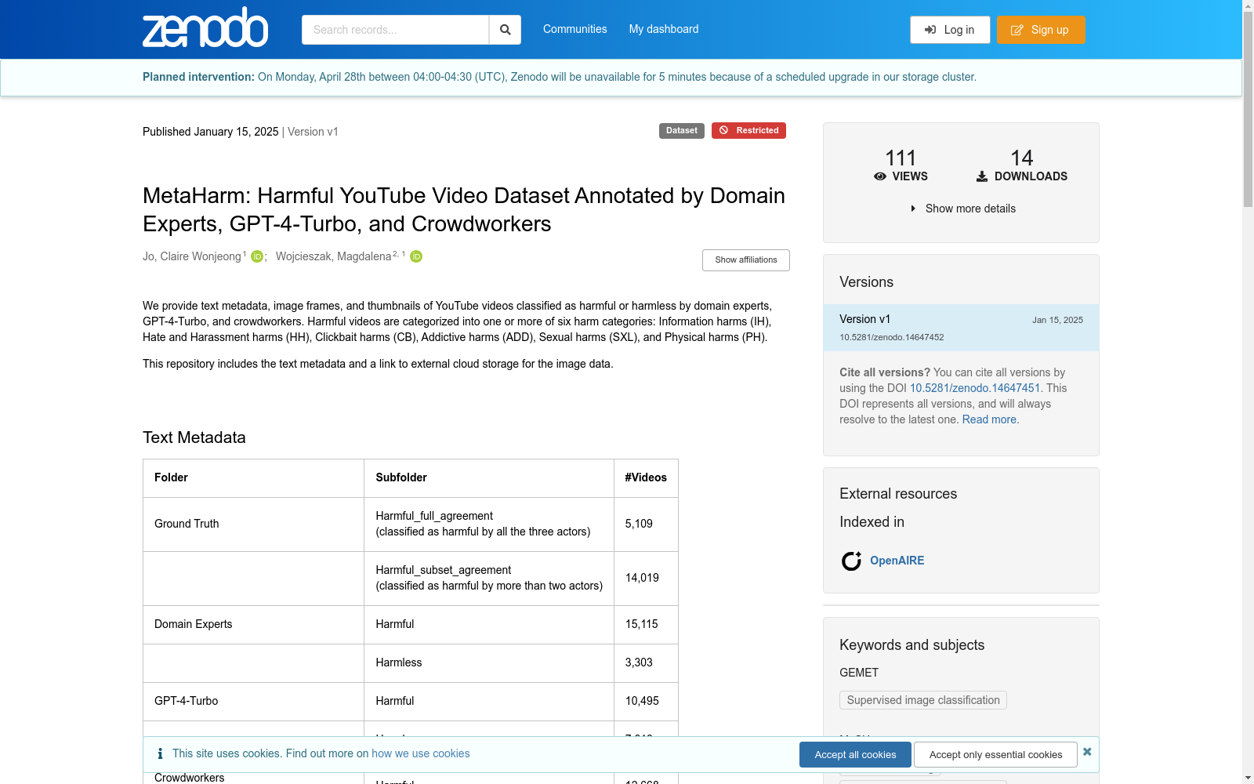Select the '5,109' videos cell

[x=646, y=524]
